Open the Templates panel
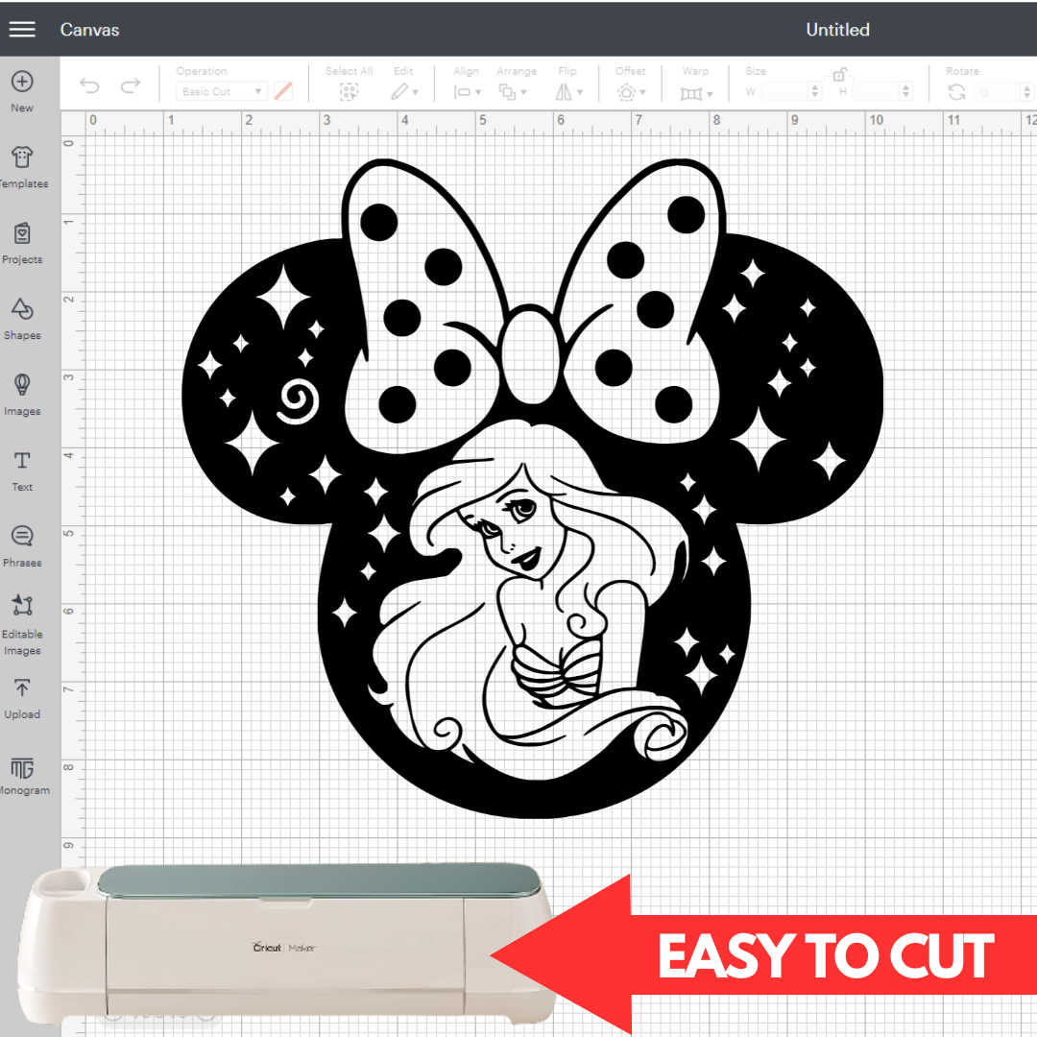Image resolution: width=1037 pixels, height=1037 pixels. 22,157
